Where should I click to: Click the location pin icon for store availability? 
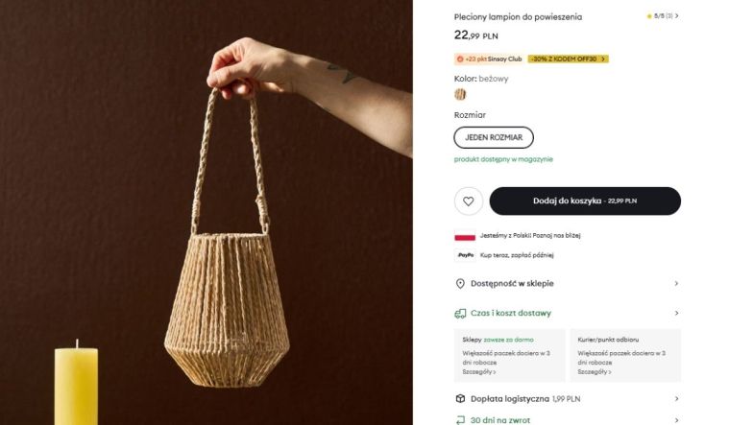460,284
